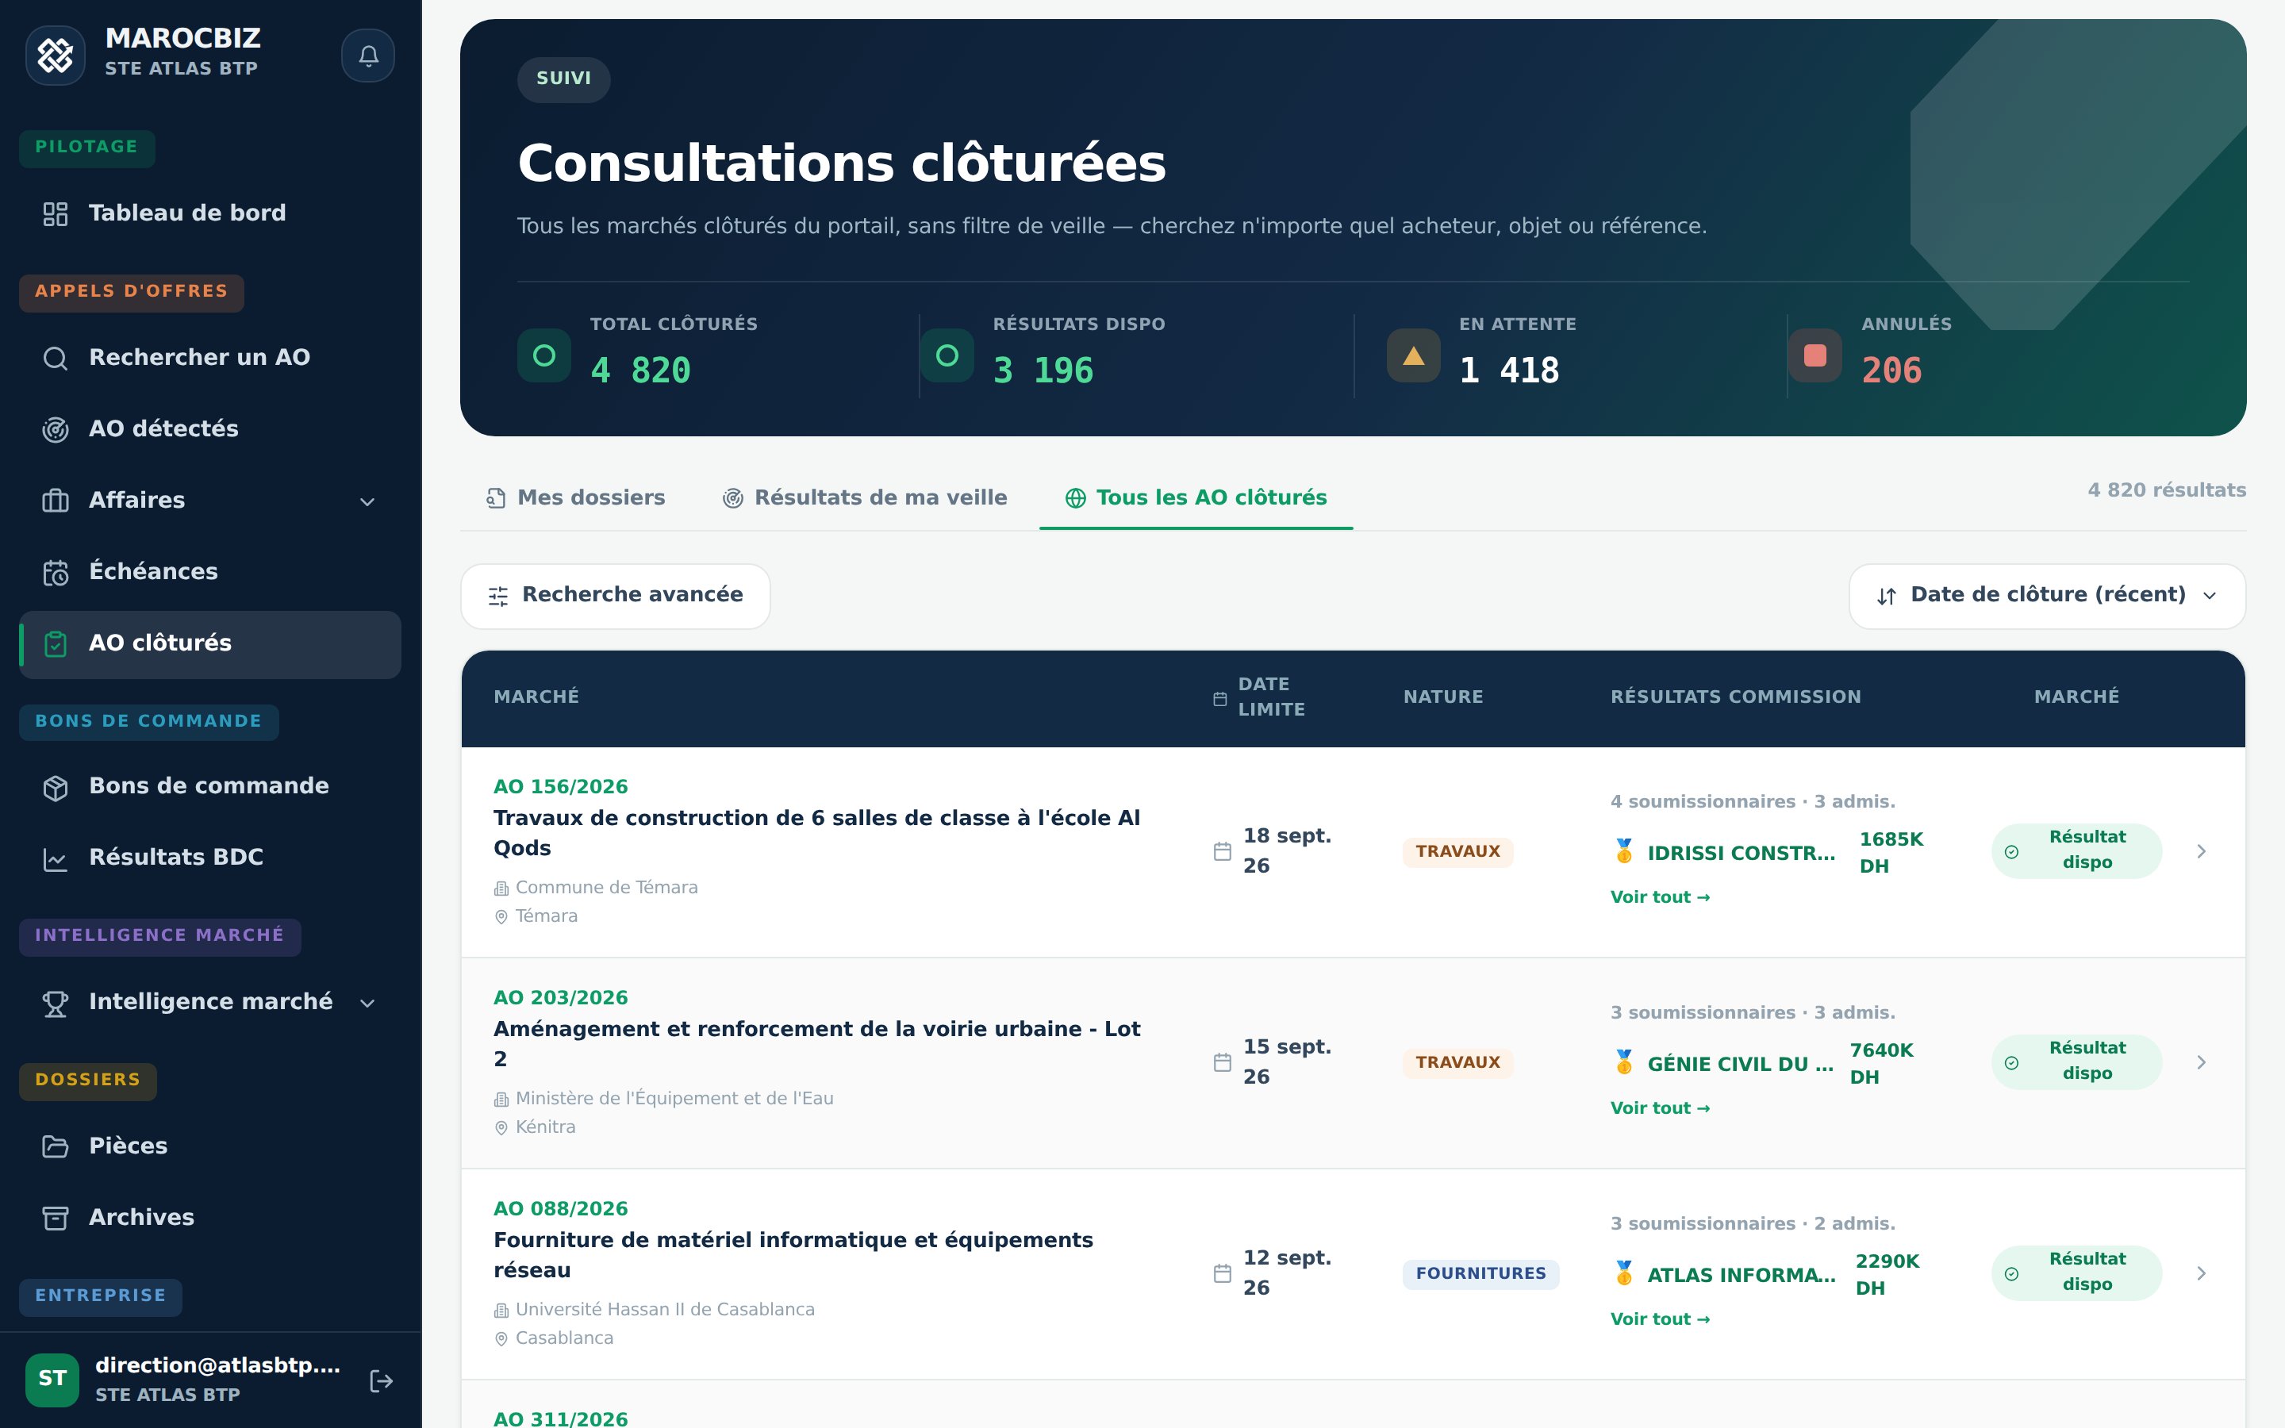Open Tableau de bord
This screenshot has height=1428, width=2285.
(x=209, y=213)
